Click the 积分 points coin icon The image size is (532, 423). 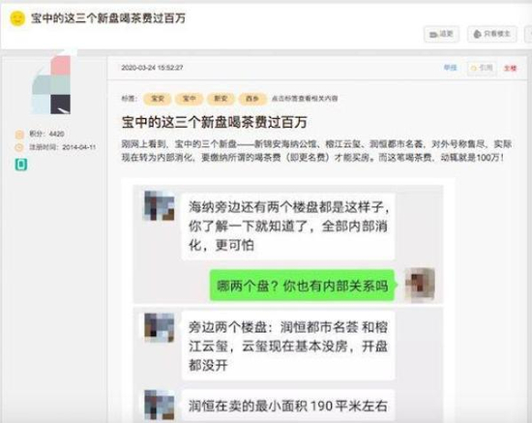coord(19,135)
